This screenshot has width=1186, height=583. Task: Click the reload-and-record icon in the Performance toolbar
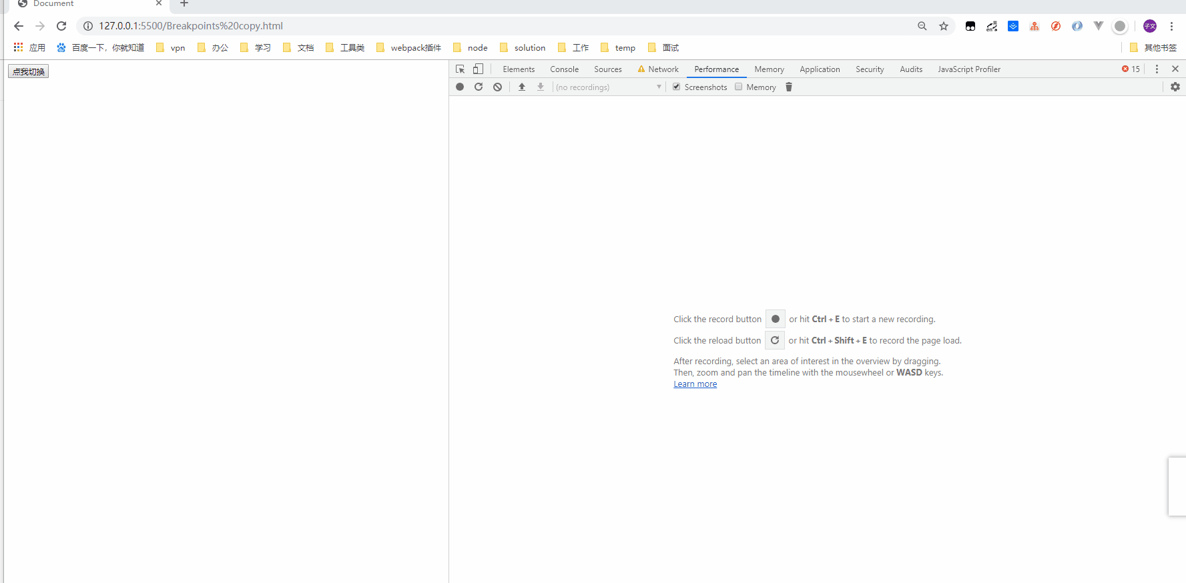click(x=479, y=87)
